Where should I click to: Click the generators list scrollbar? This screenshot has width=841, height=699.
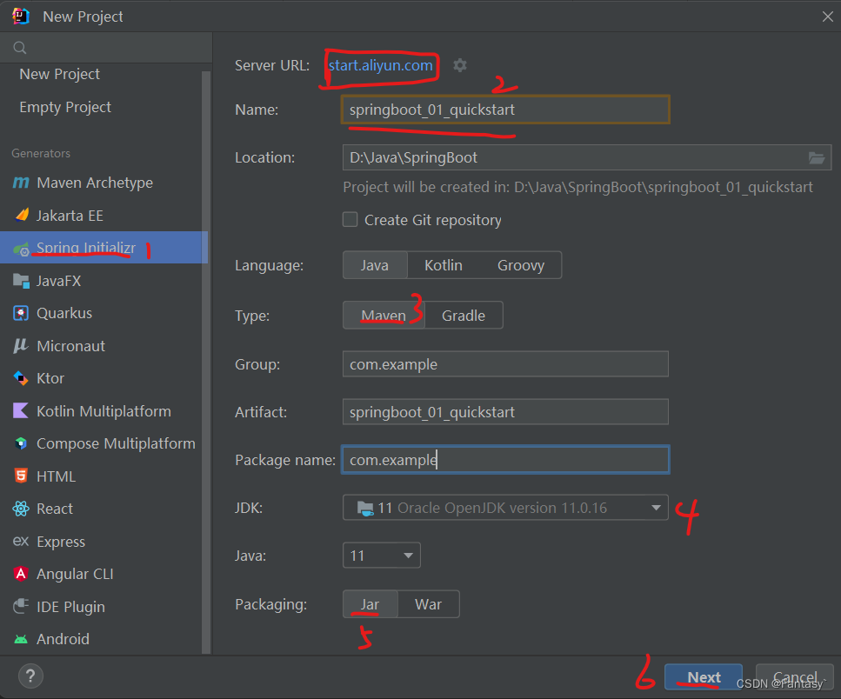tap(206, 363)
